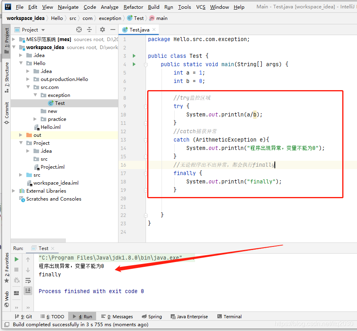357x331 pixels.
Task: Open Project panel settings gear
Action: point(103,30)
